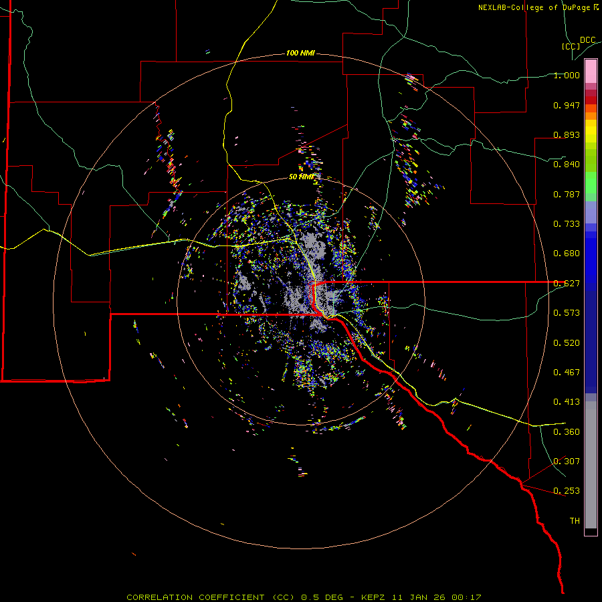
Task: Click the 0.307 legend value
Action: (x=567, y=462)
